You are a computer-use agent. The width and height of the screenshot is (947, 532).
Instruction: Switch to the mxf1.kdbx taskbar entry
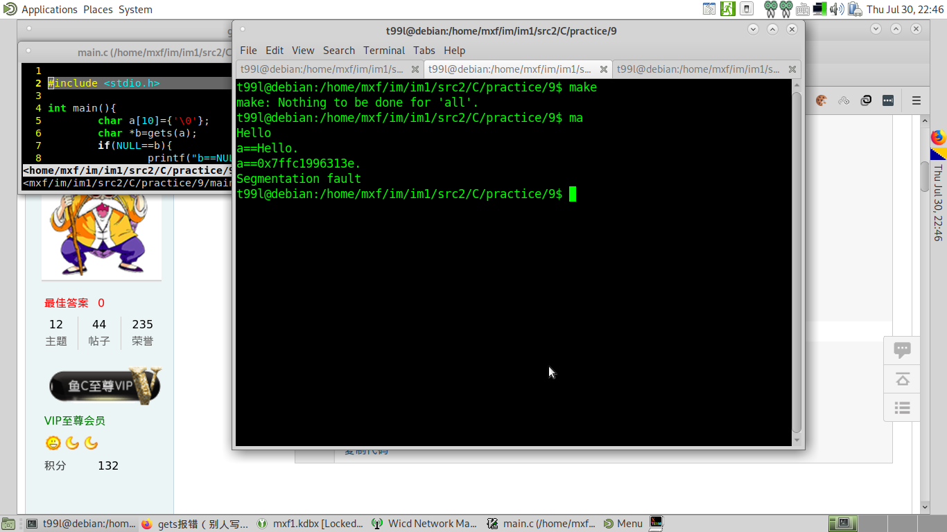tap(310, 524)
